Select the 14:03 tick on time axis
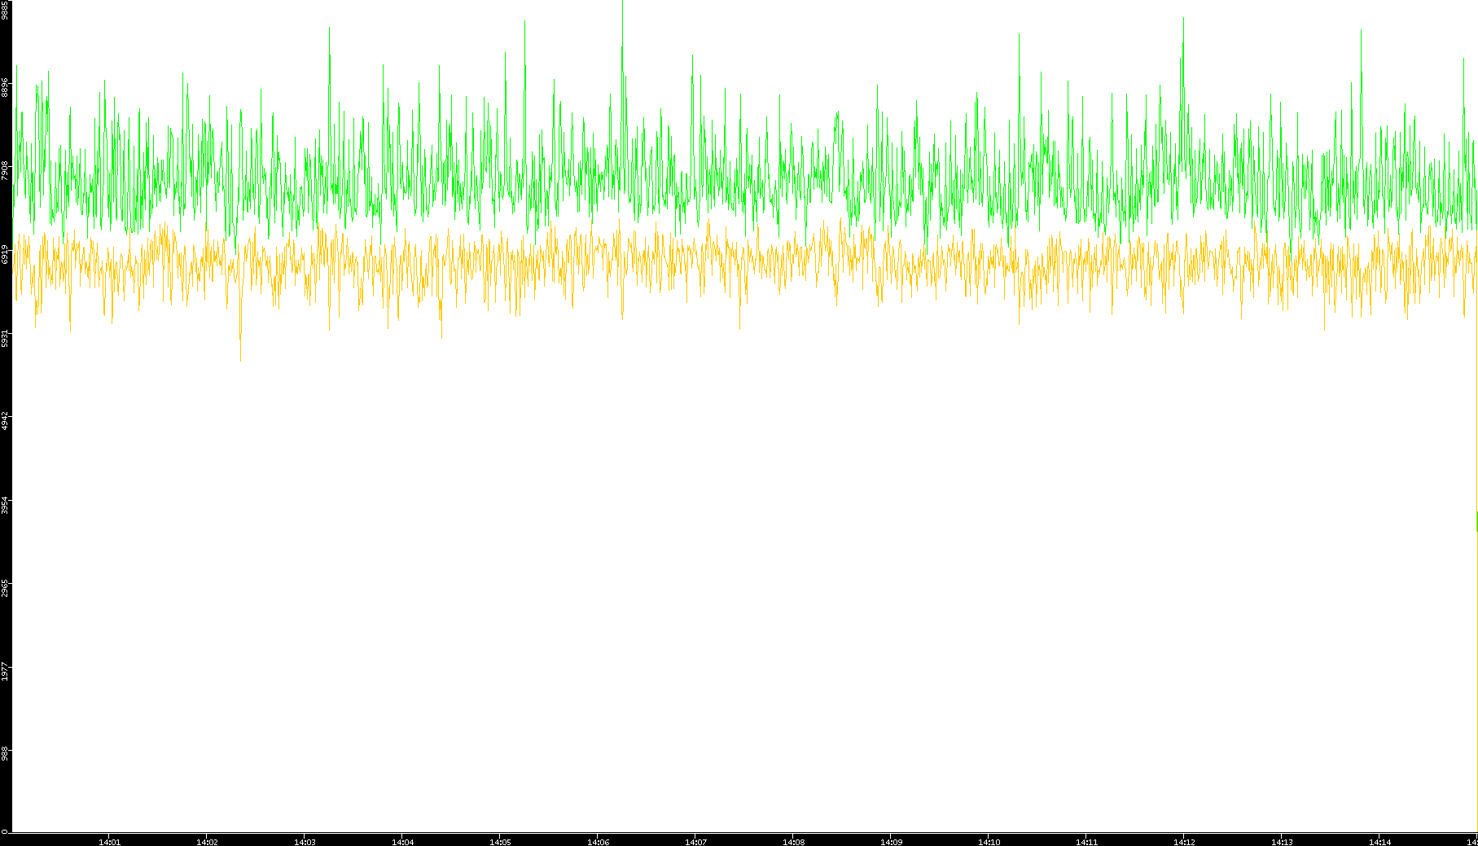 pos(305,842)
